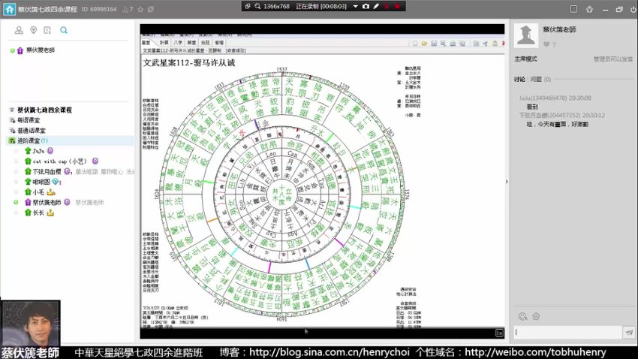Click 星盤 tab in the astrology software
Image resolution: width=638 pixels, height=359 pixels.
pyautogui.click(x=146, y=42)
